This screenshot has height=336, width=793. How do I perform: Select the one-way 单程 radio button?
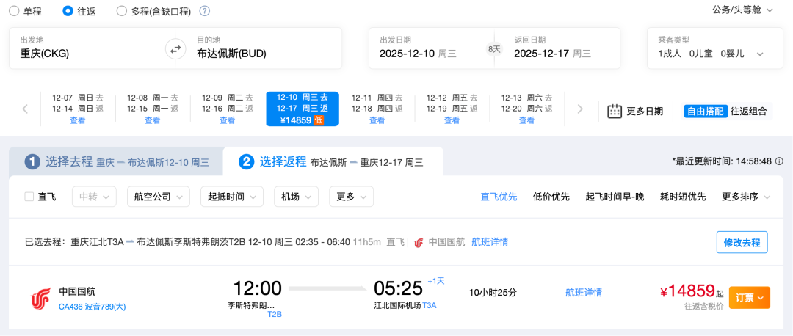tap(15, 11)
